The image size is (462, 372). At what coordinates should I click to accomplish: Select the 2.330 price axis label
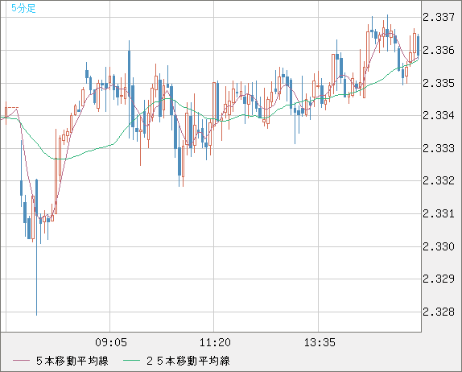tap(439, 246)
